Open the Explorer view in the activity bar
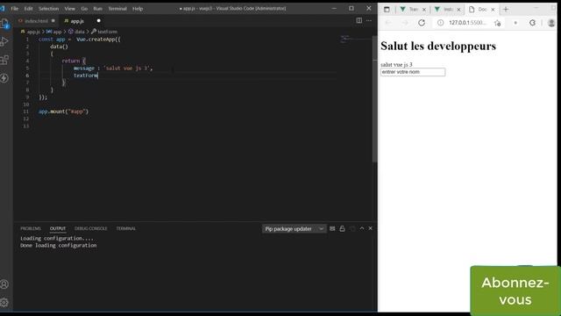The image size is (561, 316). (4, 24)
